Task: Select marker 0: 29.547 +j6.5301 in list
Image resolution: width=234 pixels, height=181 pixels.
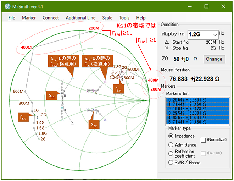Action: pos(197,100)
